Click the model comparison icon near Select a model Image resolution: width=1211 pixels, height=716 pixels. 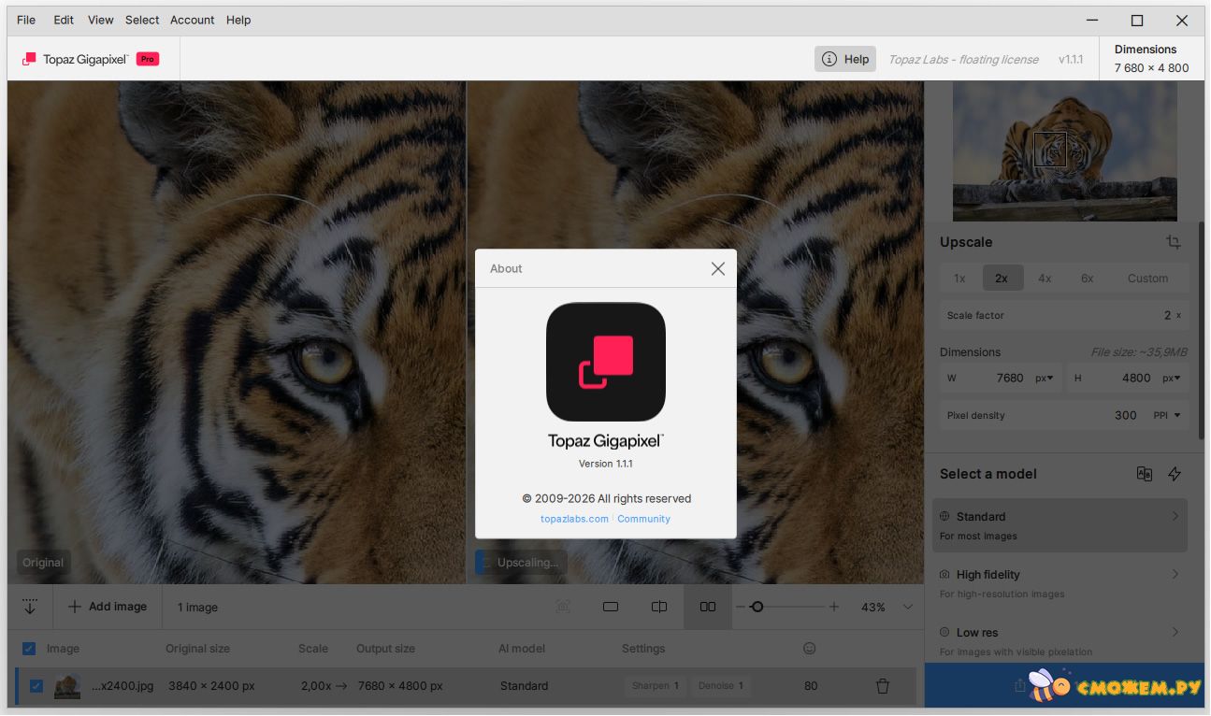[1144, 474]
